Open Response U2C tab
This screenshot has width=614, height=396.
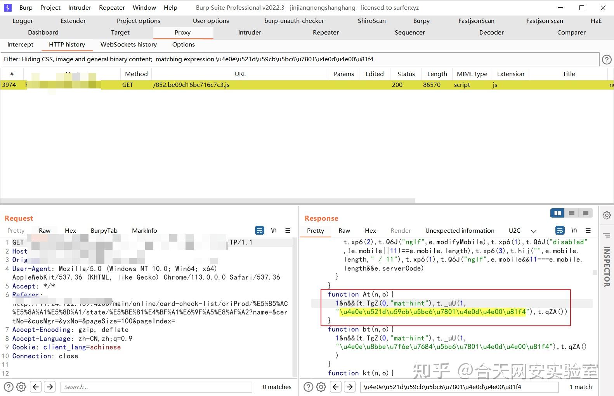515,230
